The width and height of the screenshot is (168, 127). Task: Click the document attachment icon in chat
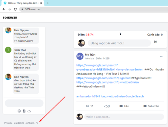pyautogui.click(x=24, y=111)
